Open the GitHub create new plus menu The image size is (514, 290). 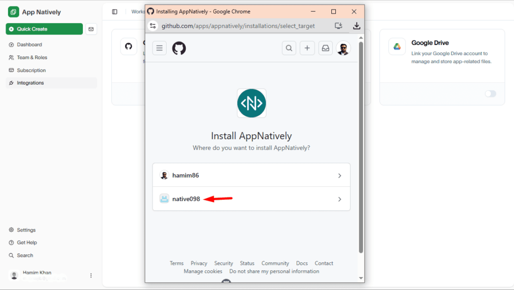pos(307,48)
